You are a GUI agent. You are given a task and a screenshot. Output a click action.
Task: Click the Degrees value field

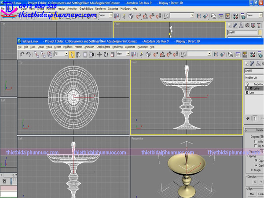pyautogui.click(x=262, y=137)
